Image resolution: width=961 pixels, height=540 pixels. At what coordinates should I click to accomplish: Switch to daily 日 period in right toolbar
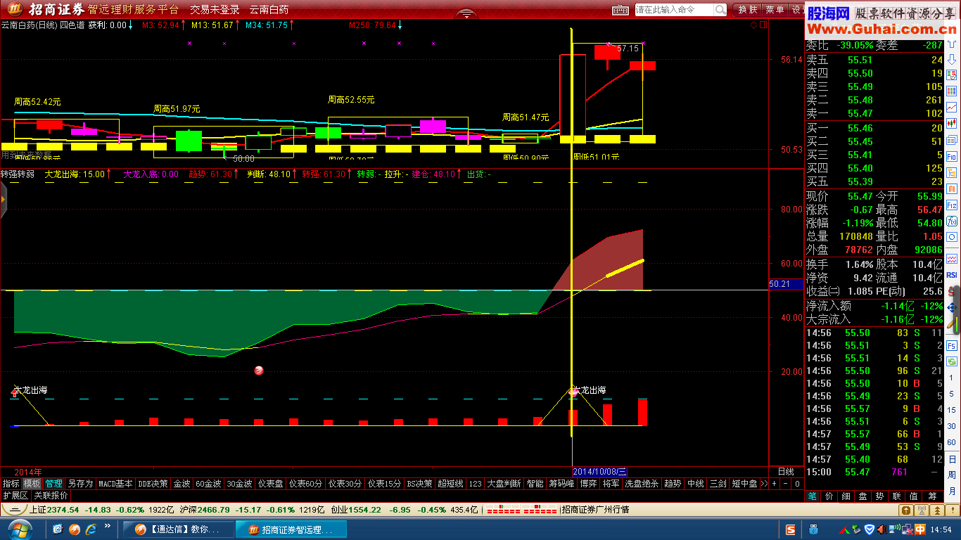click(951, 460)
